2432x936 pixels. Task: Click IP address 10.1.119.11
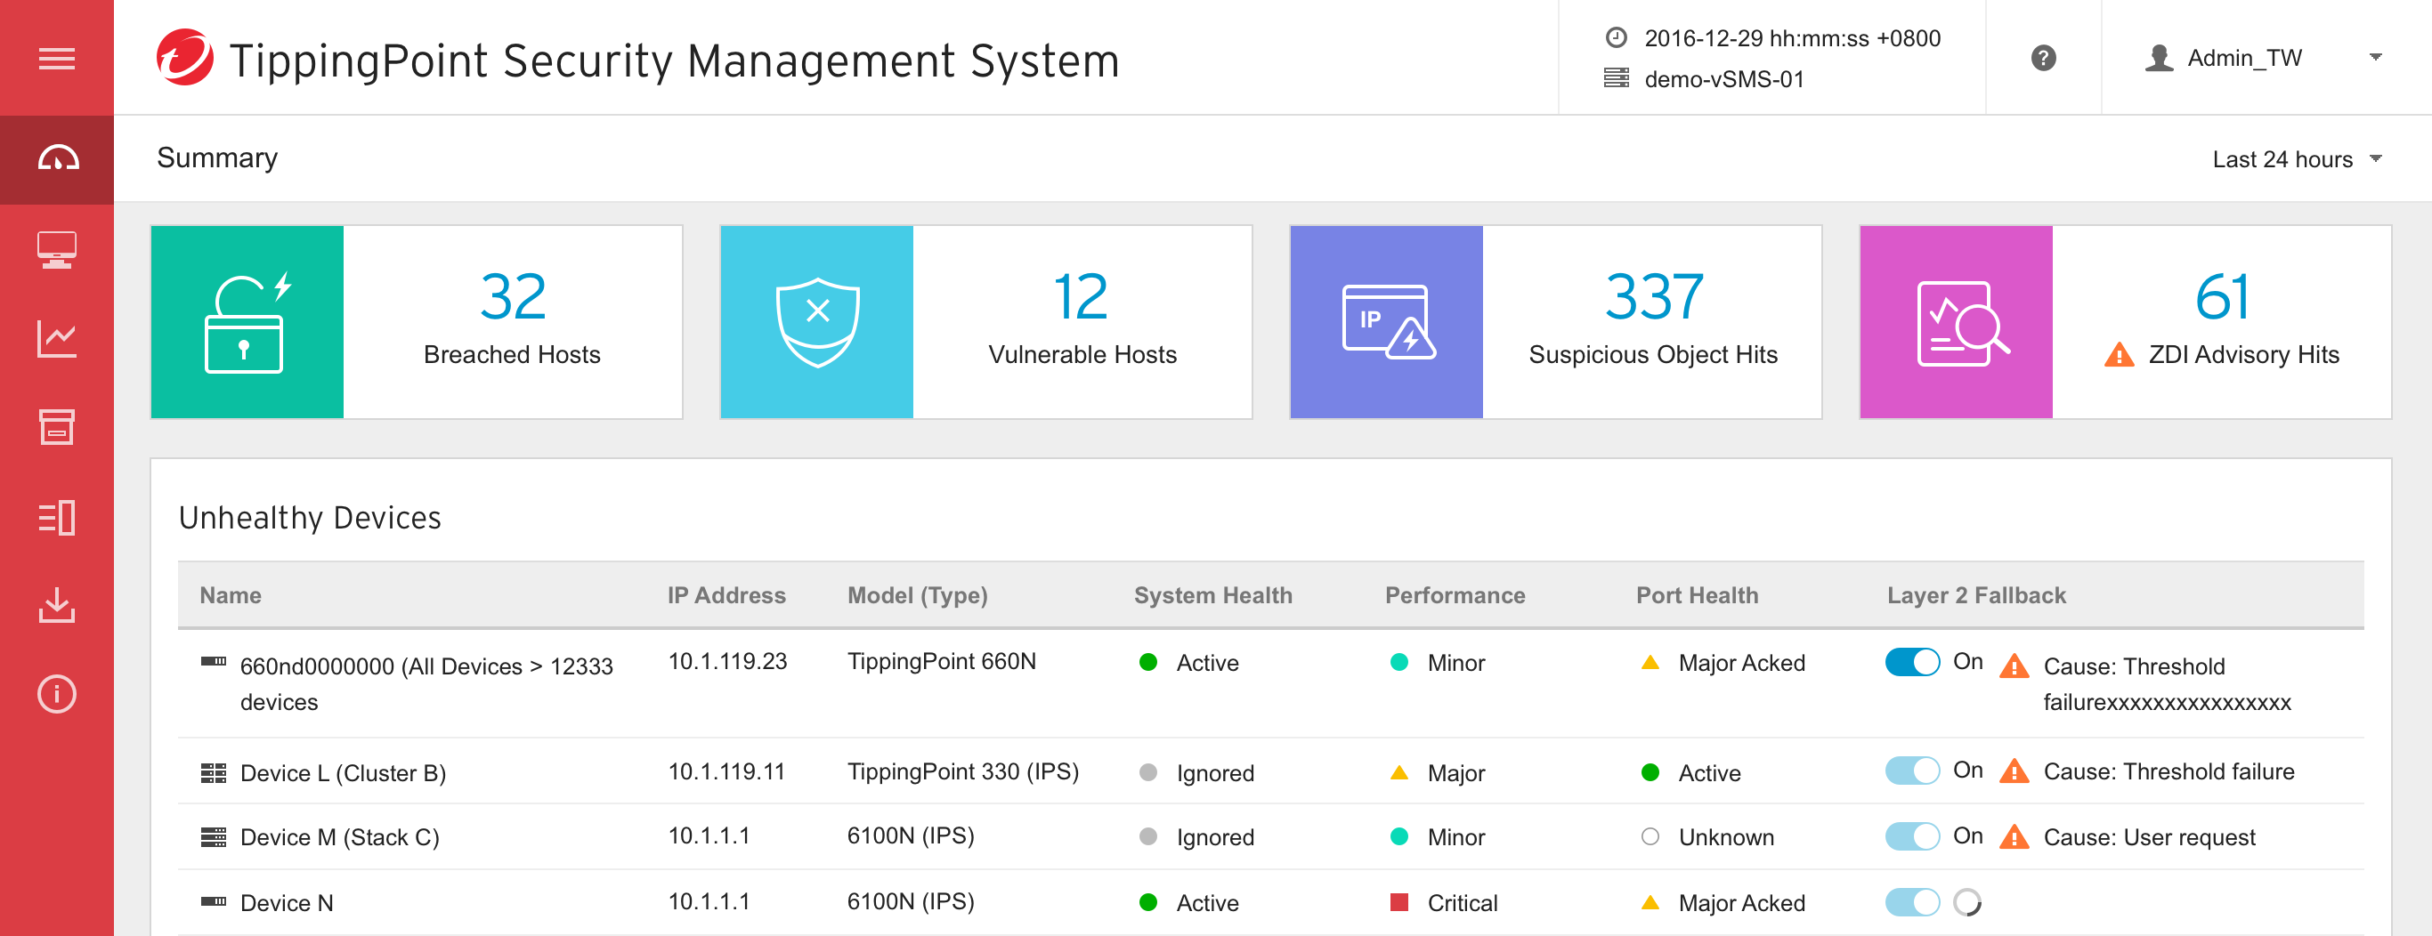[726, 771]
